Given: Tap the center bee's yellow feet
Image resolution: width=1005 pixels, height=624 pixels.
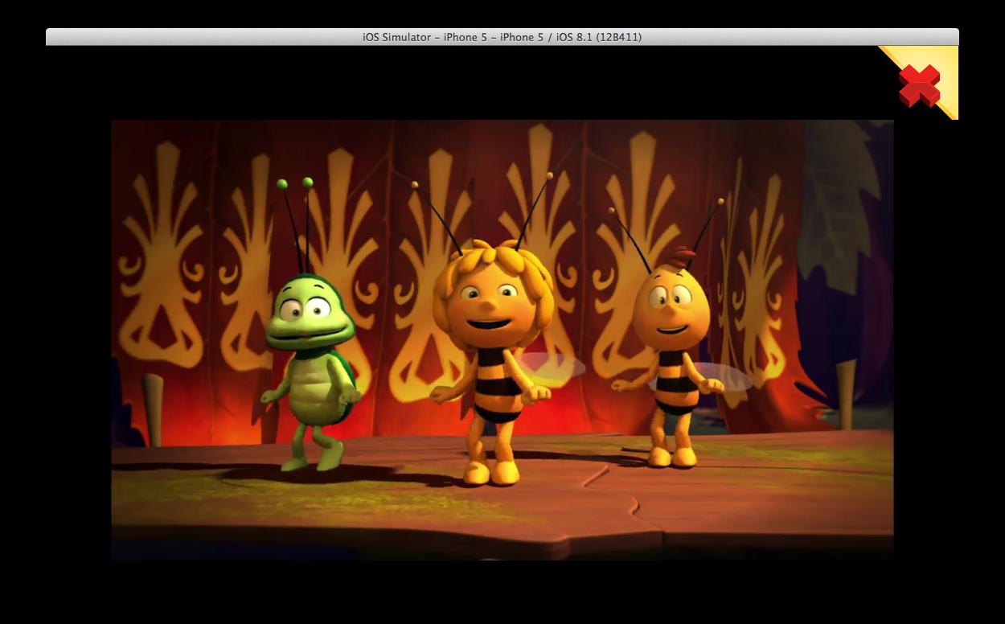Looking at the screenshot, I should click(x=491, y=472).
